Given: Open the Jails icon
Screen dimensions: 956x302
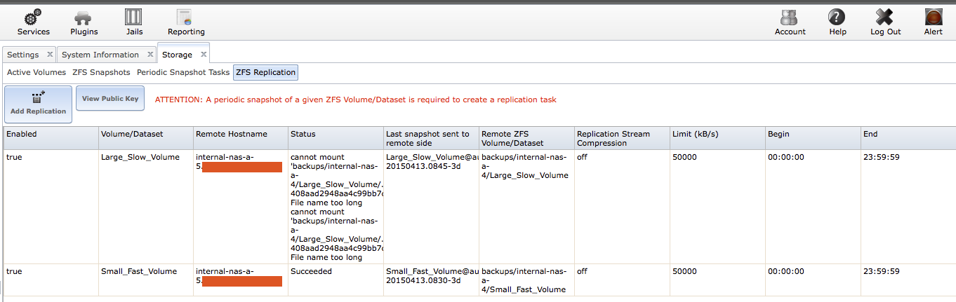Looking at the screenshot, I should point(133,17).
